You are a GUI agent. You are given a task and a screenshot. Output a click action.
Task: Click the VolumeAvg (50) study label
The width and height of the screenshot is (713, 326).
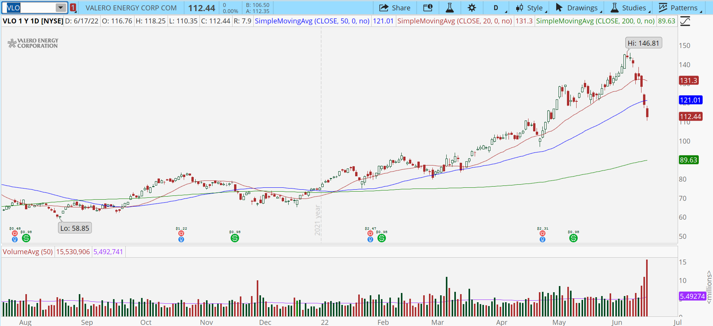[x=28, y=252]
